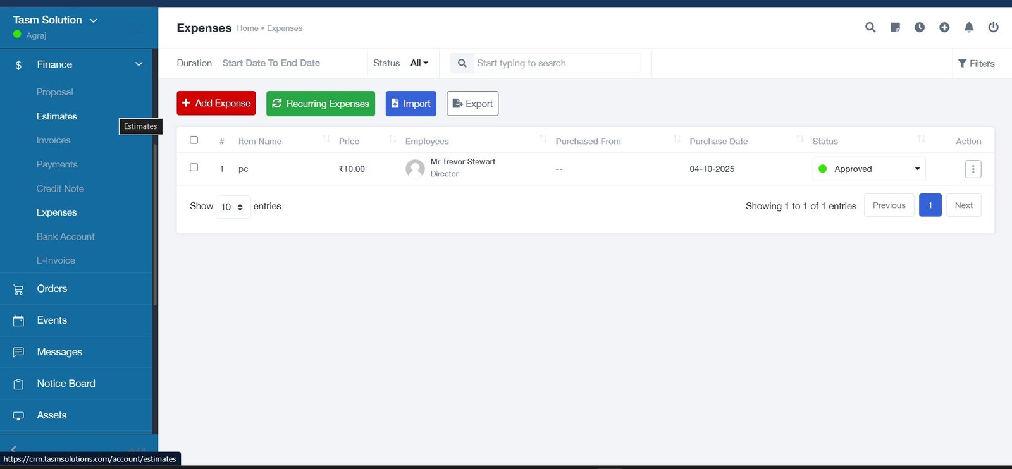Image resolution: width=1012 pixels, height=469 pixels.
Task: Change the show 10 entries selector
Action: (x=233, y=207)
